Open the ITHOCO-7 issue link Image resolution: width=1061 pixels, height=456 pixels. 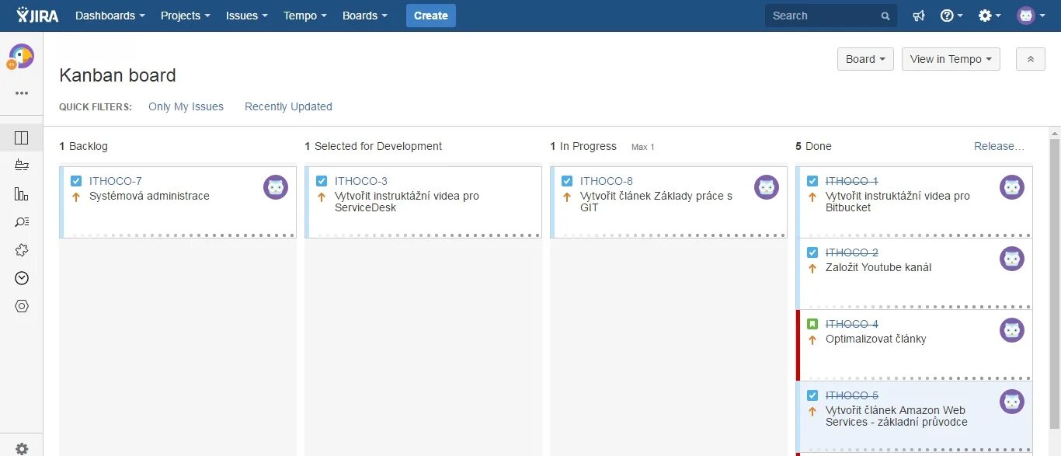(116, 181)
